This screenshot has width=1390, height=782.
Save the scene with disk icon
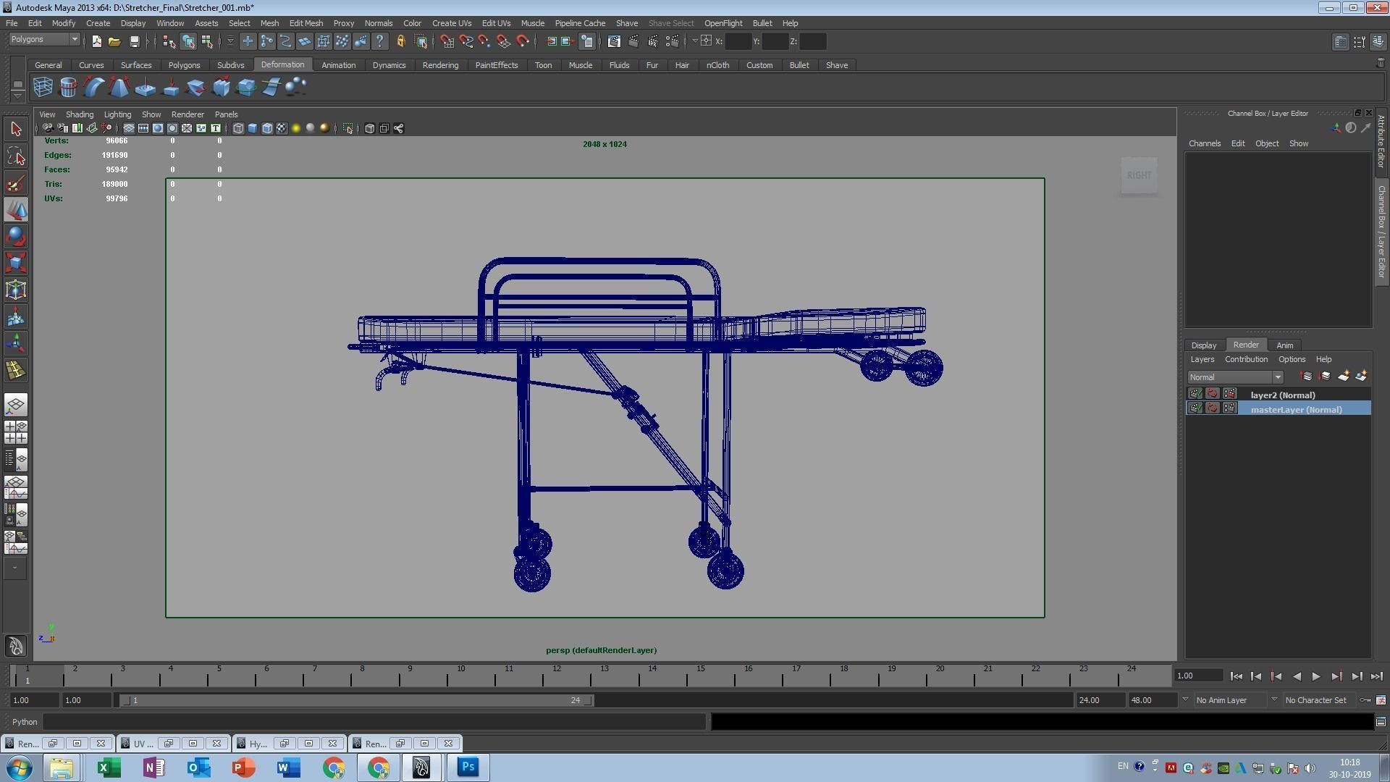[x=134, y=41]
